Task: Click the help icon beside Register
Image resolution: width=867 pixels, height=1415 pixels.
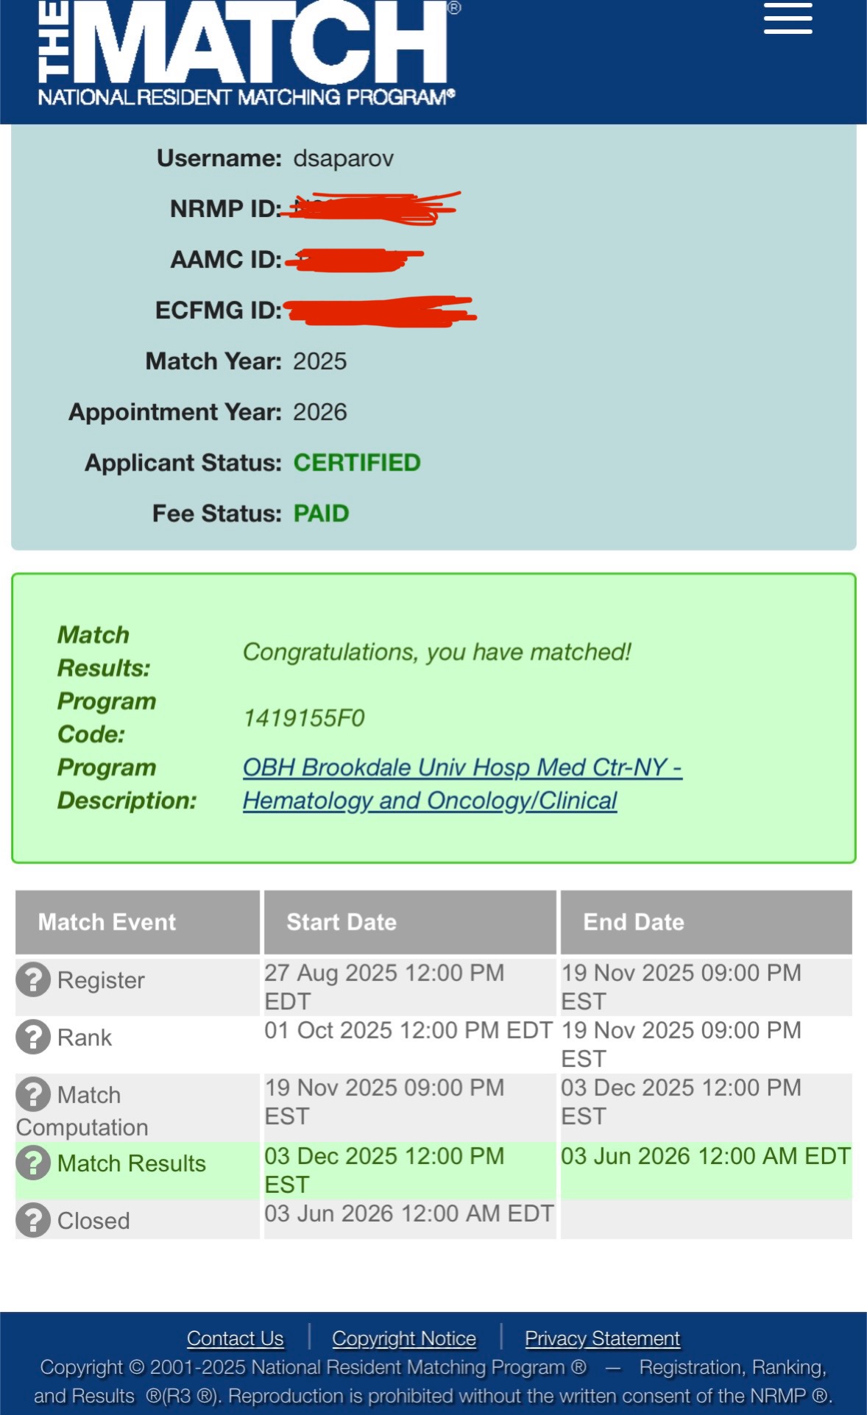Action: pyautogui.click(x=33, y=979)
